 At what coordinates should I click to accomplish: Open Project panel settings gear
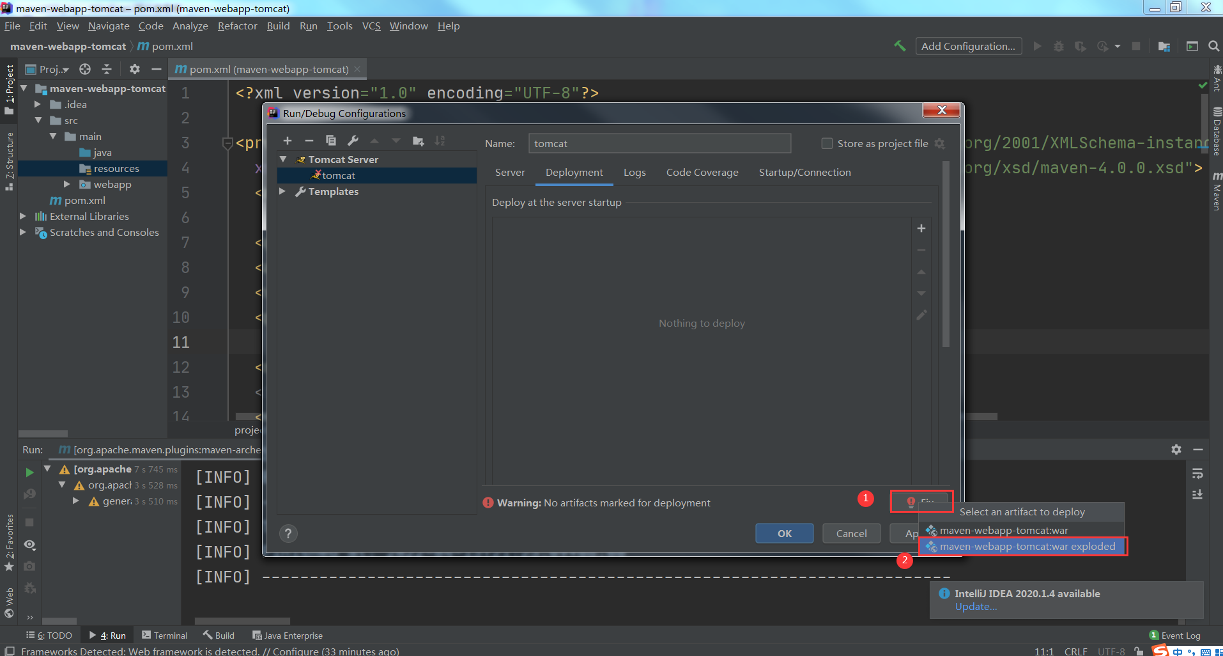(134, 69)
